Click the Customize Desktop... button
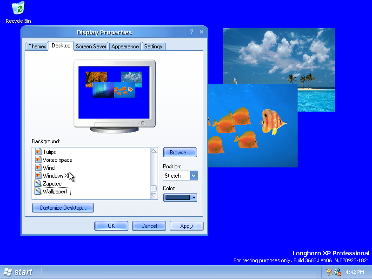 click(x=63, y=207)
